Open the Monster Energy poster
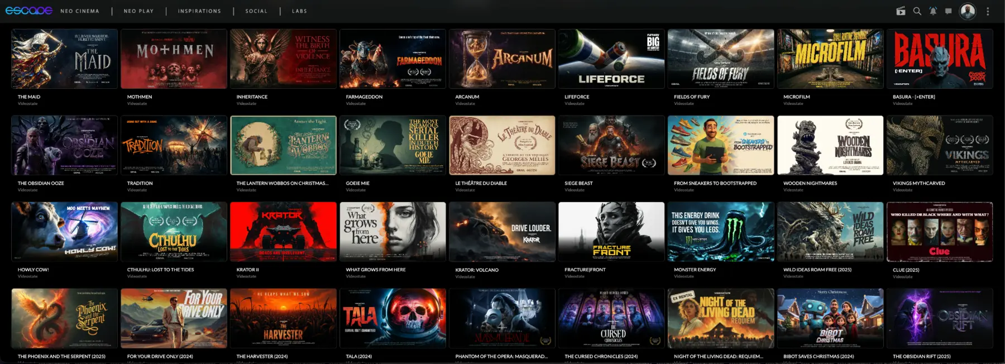This screenshot has height=364, width=1005. click(x=721, y=232)
